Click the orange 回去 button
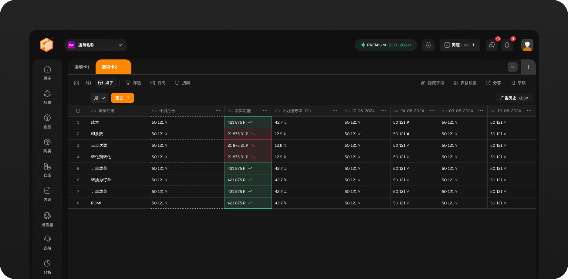Image resolution: width=568 pixels, height=279 pixels. click(122, 98)
